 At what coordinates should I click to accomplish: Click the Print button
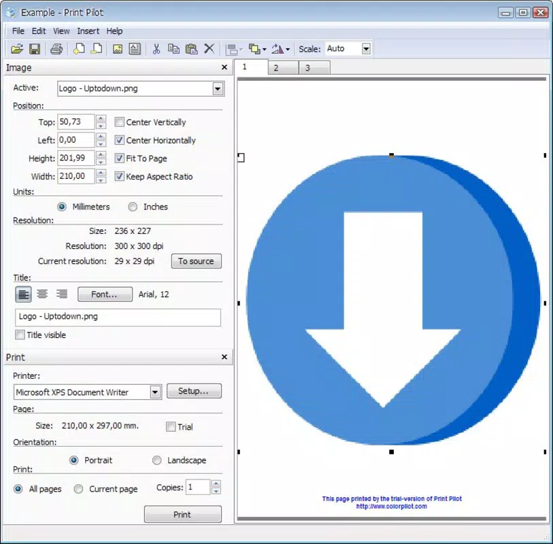pos(183,514)
